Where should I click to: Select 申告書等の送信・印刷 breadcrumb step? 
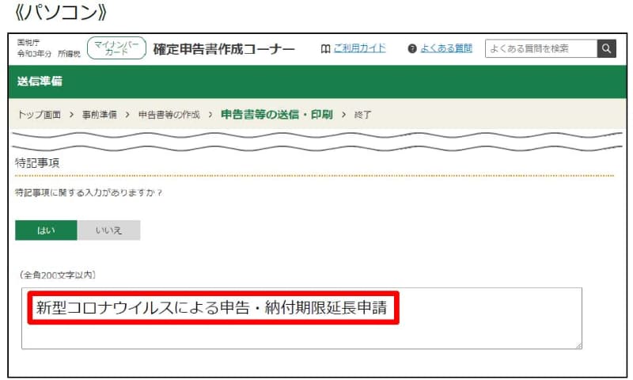pos(276,115)
